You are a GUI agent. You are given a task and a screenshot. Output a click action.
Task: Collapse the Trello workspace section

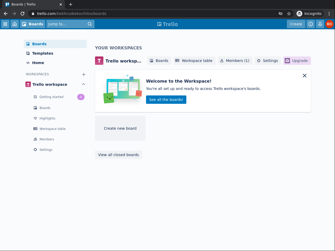coord(83,84)
